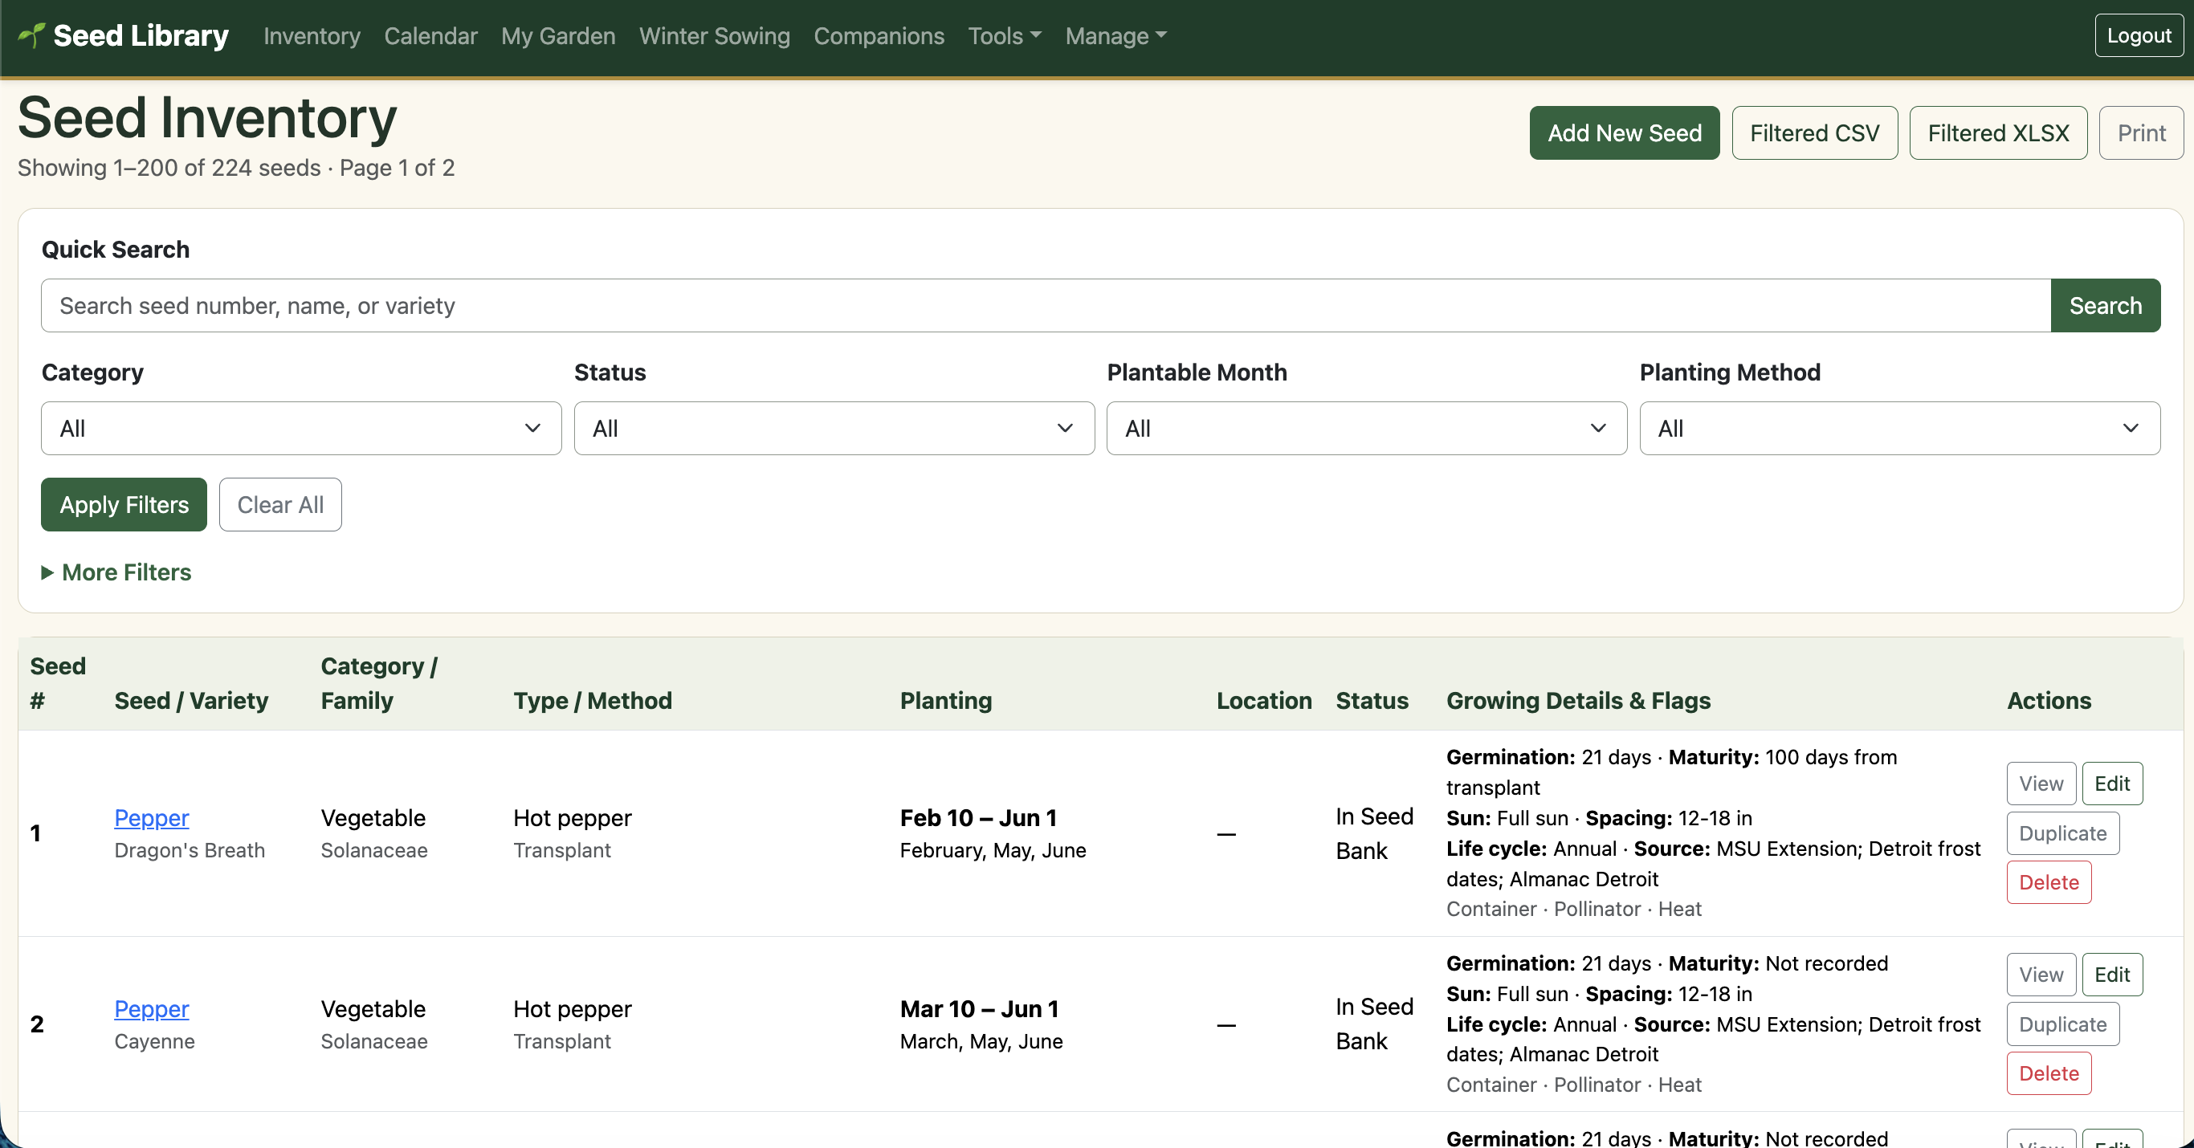This screenshot has width=2194, height=1148.
Task: Export the Filtered CSV
Action: 1814,132
